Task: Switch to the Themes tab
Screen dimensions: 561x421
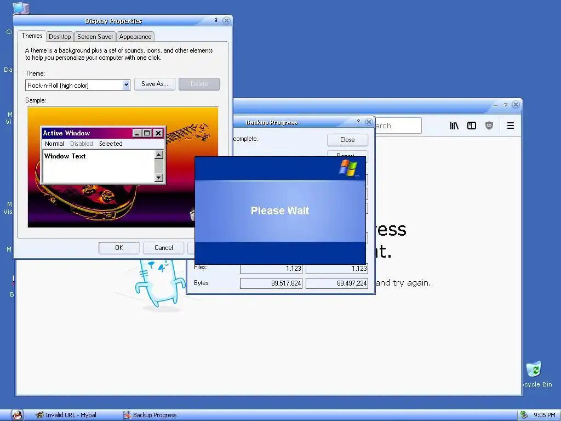Action: pos(32,36)
